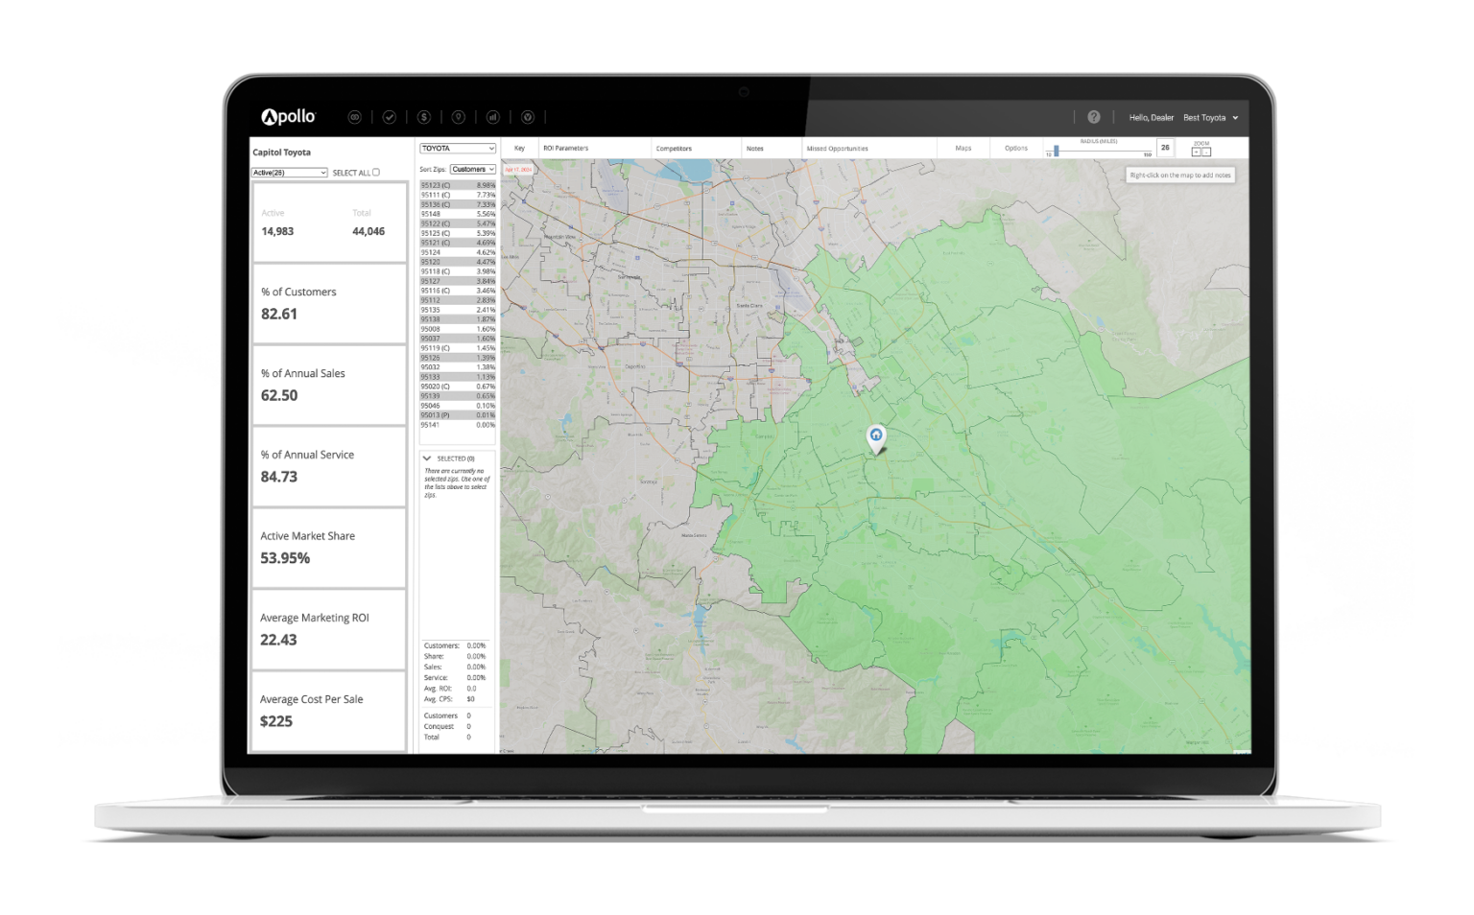Select zip code 95123 in the list
1474x915 pixels.
pos(436,185)
